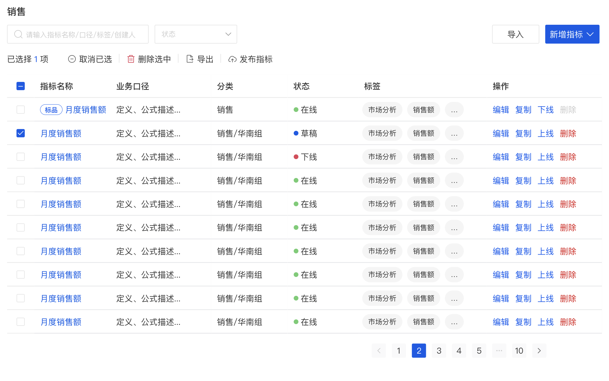
Task: Uncheck the checkbox on the 草稿 row
Action: click(x=20, y=133)
